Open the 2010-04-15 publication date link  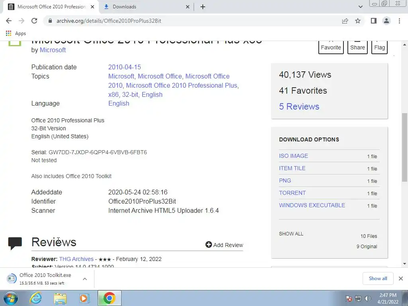124,67
